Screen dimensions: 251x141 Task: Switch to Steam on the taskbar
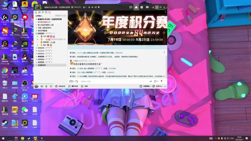(29, 138)
